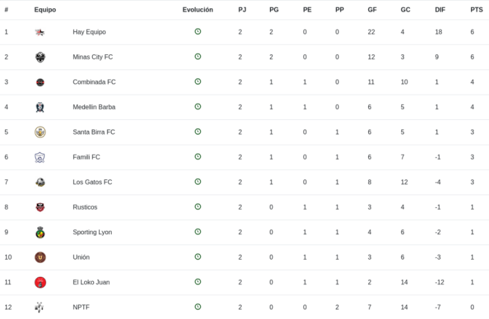Click the Combinada FC team badge

coord(40,82)
